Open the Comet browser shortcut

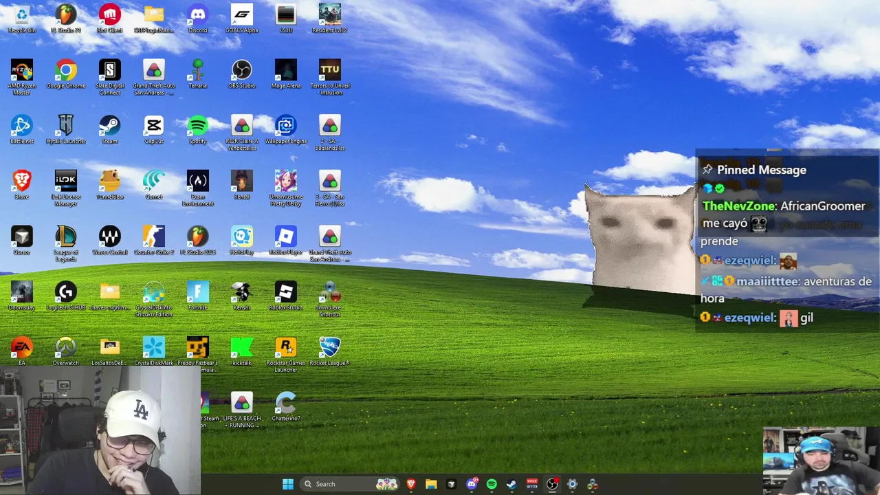[154, 185]
